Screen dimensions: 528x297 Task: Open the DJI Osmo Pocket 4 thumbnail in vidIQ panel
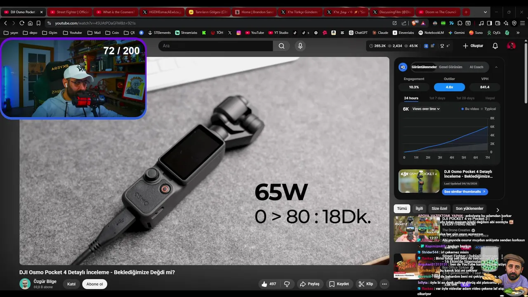pos(419,181)
